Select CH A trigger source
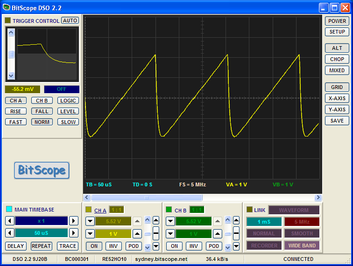 (16, 101)
